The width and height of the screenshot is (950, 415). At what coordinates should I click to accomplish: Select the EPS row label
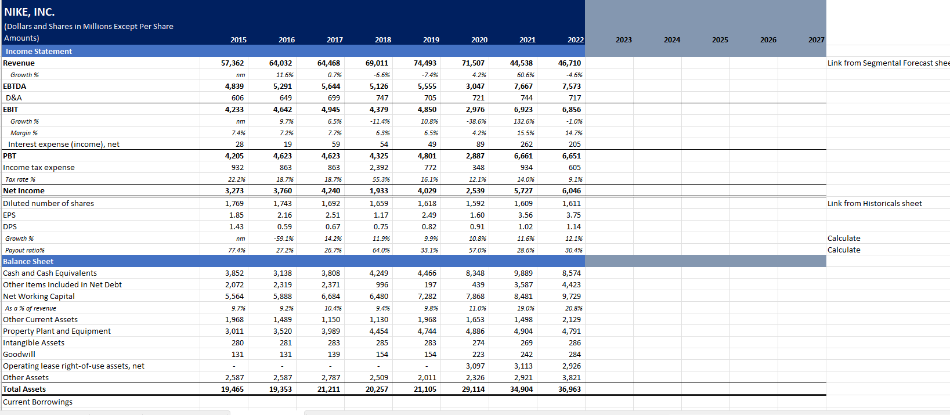[9, 215]
